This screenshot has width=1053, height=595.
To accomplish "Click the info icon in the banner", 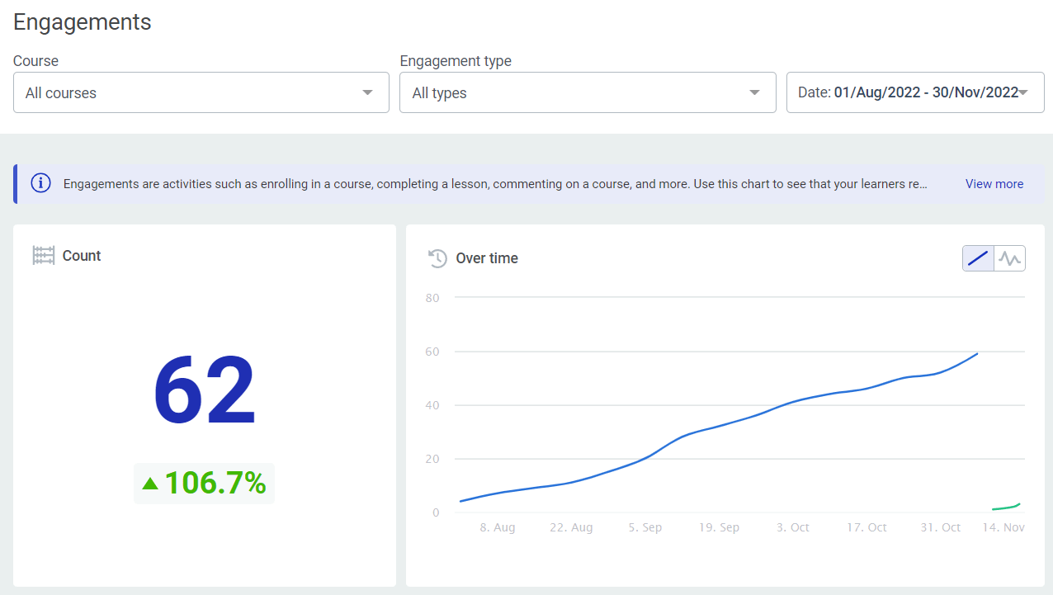I will click(40, 183).
